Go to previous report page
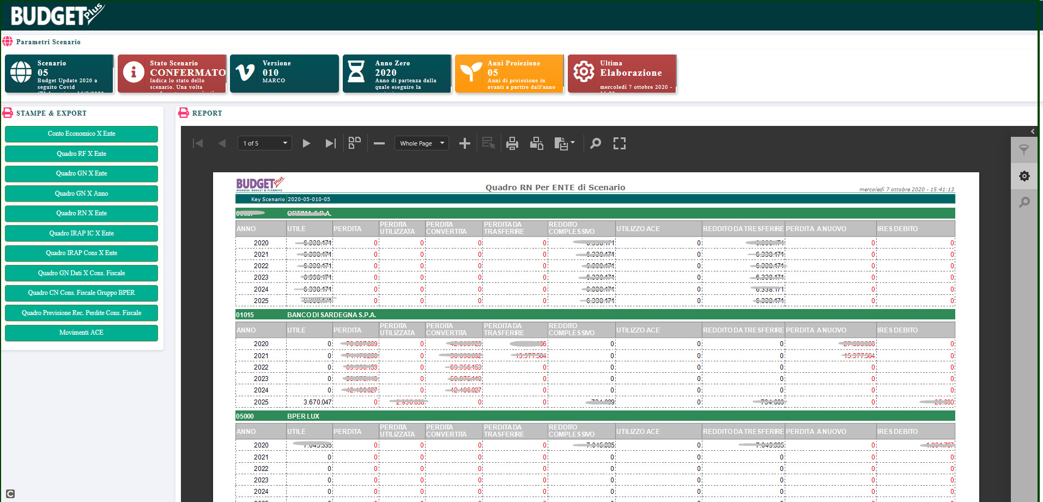1043x502 pixels. [x=222, y=143]
